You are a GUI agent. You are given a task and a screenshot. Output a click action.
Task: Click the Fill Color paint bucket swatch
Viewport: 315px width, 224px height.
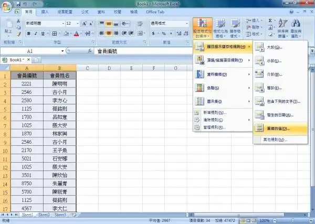click(66, 34)
